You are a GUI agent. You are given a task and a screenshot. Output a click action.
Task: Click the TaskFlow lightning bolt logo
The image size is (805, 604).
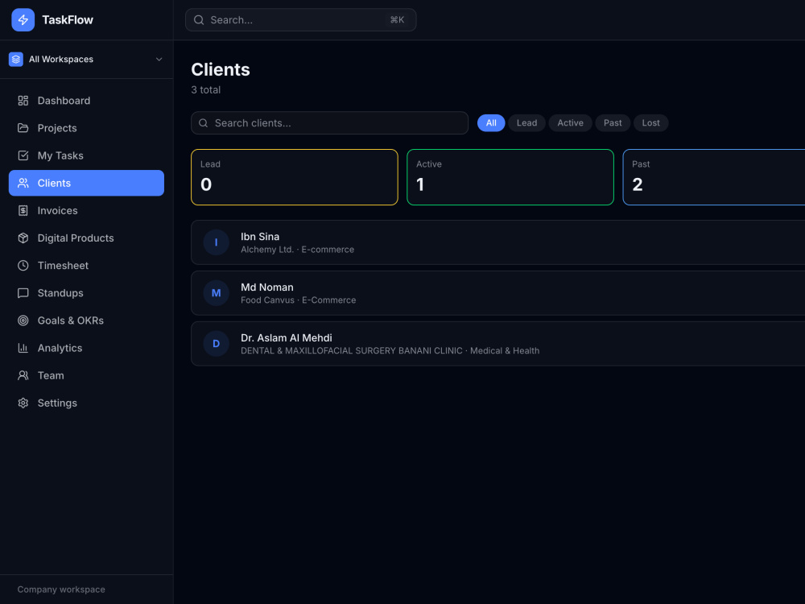pyautogui.click(x=23, y=20)
